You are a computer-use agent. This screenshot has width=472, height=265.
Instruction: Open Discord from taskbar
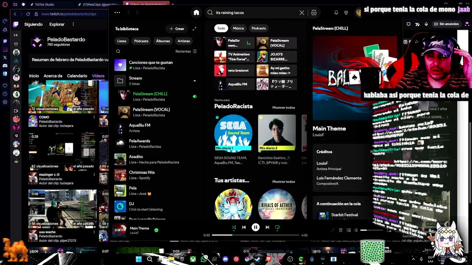pyautogui.click(x=225, y=259)
